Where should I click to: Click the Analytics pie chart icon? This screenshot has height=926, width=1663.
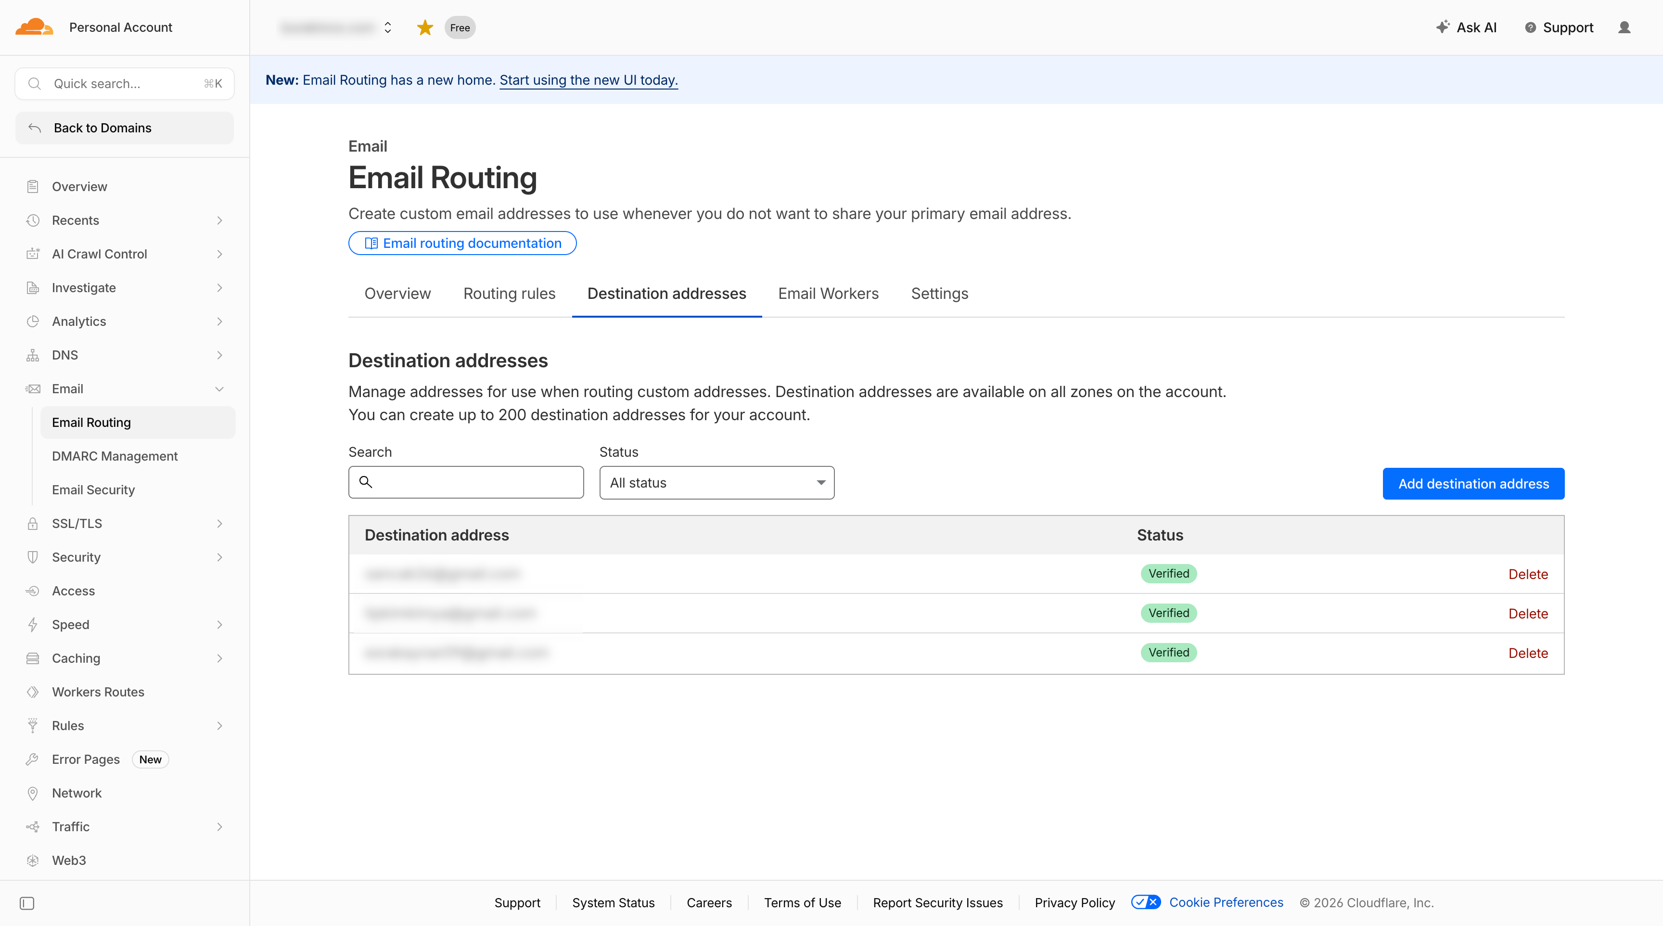(33, 321)
